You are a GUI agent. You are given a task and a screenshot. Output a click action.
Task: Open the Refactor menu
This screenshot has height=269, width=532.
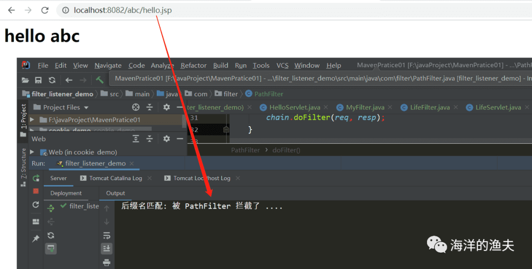tap(194, 66)
